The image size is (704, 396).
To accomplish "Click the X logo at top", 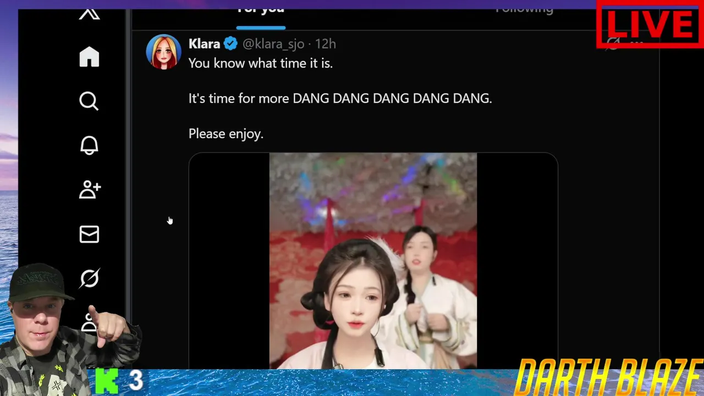I will click(89, 13).
